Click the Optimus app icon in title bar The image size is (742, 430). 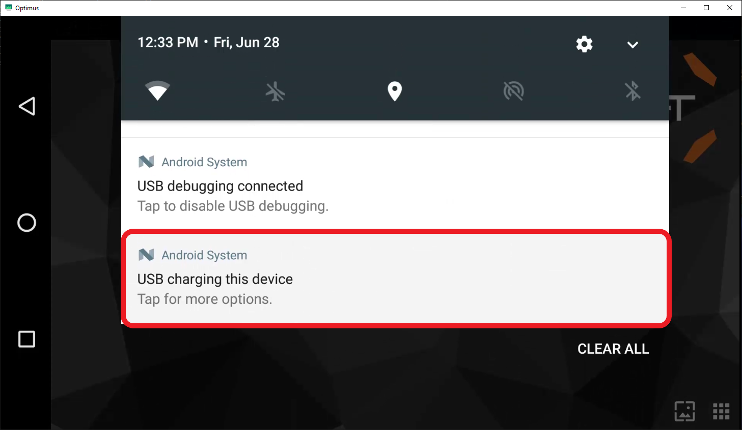[x=8, y=8]
